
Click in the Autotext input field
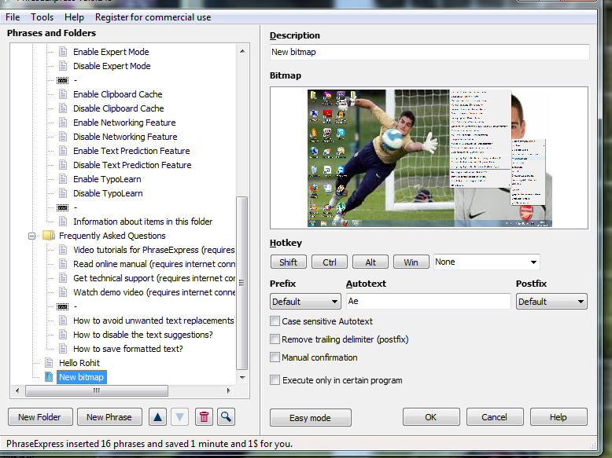click(428, 302)
